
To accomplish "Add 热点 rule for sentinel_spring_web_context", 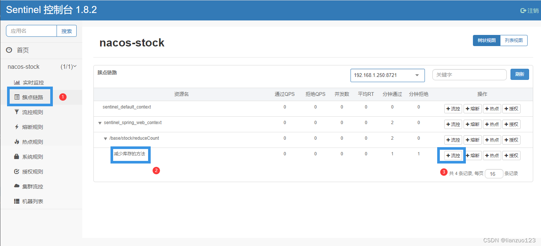I will coord(492,124).
